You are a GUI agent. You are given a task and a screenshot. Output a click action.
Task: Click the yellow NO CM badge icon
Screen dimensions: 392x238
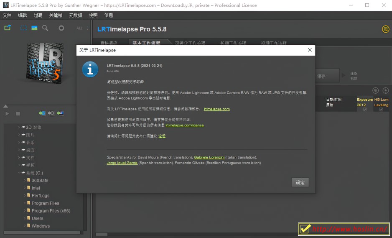click(385, 29)
